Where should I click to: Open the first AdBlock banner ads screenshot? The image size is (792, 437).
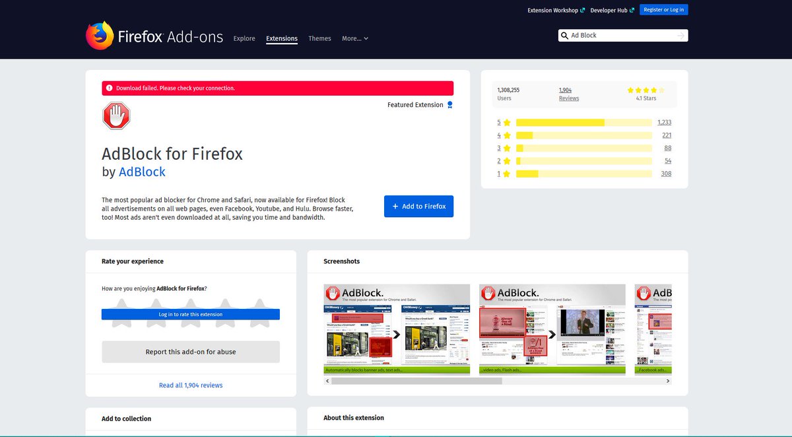[x=397, y=329]
